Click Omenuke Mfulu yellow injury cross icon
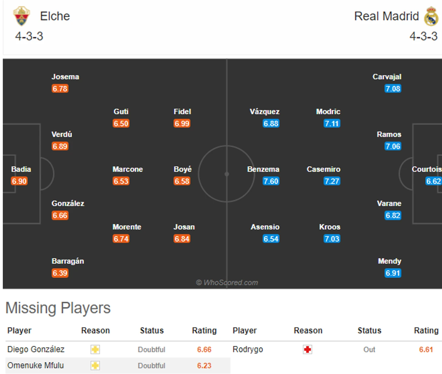Viewport: 442px width, 374px height. tap(95, 366)
